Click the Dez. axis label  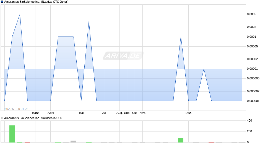point(189,113)
